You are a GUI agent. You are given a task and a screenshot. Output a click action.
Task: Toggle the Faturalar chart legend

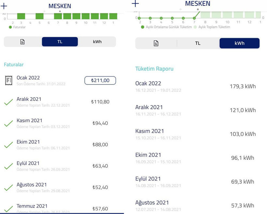(x=18, y=27)
